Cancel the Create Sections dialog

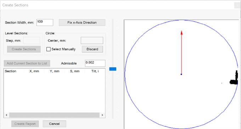pos(55,124)
